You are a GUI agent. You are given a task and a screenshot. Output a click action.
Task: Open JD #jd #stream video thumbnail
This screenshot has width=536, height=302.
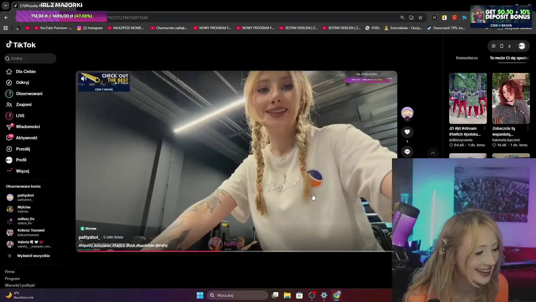(x=468, y=98)
